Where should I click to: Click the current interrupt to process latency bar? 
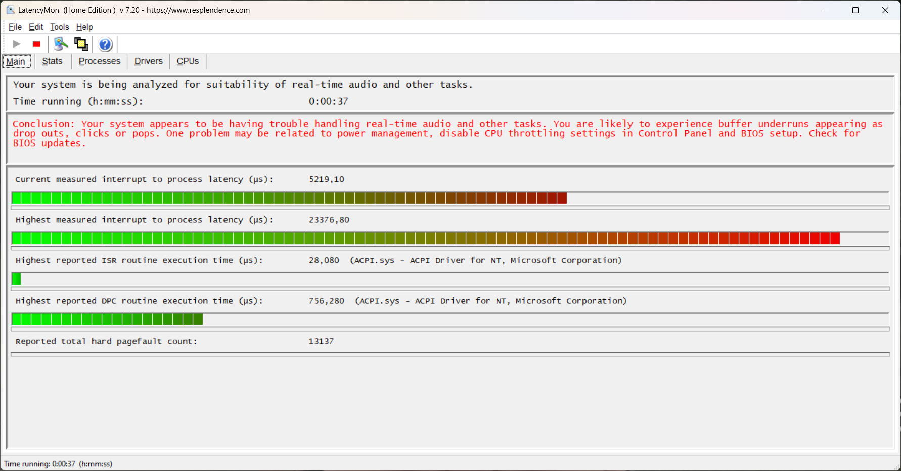pyautogui.click(x=450, y=198)
